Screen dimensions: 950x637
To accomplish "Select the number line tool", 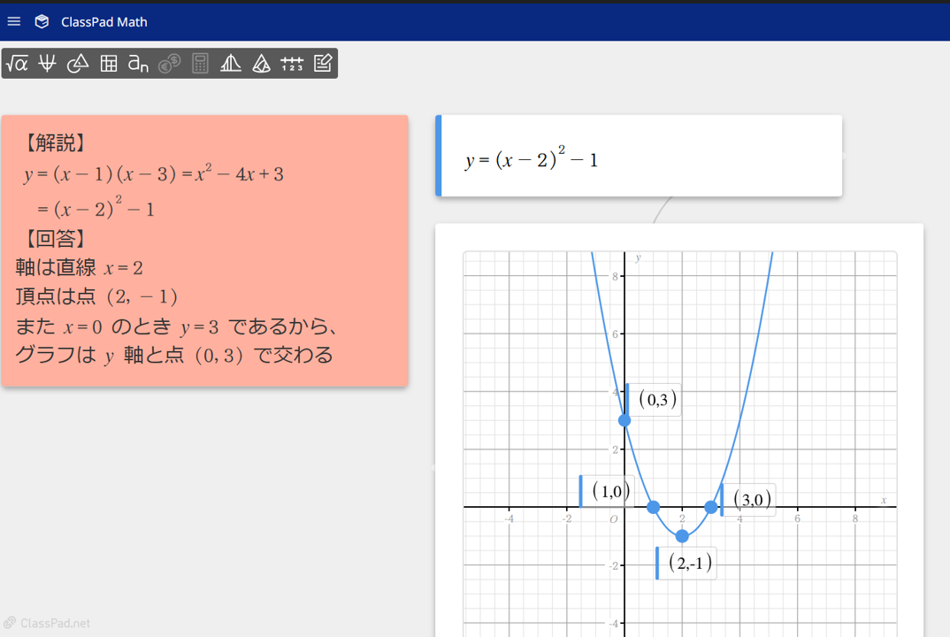I will pyautogui.click(x=292, y=63).
